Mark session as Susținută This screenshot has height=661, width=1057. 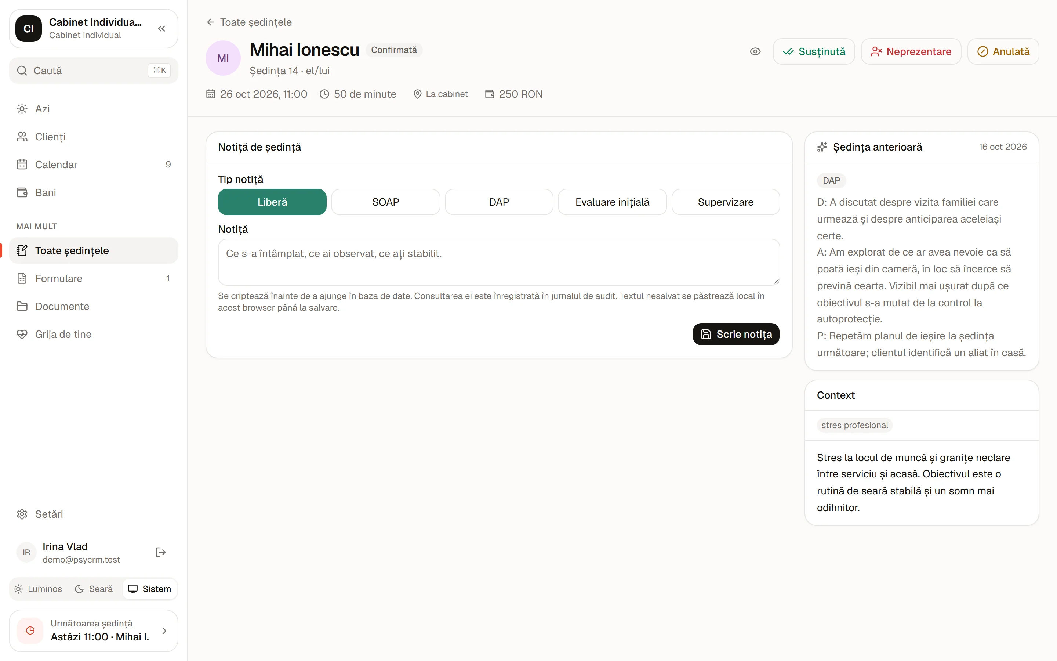(x=814, y=51)
